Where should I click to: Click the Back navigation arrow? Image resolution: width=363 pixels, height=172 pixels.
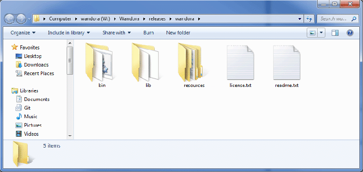10,19
